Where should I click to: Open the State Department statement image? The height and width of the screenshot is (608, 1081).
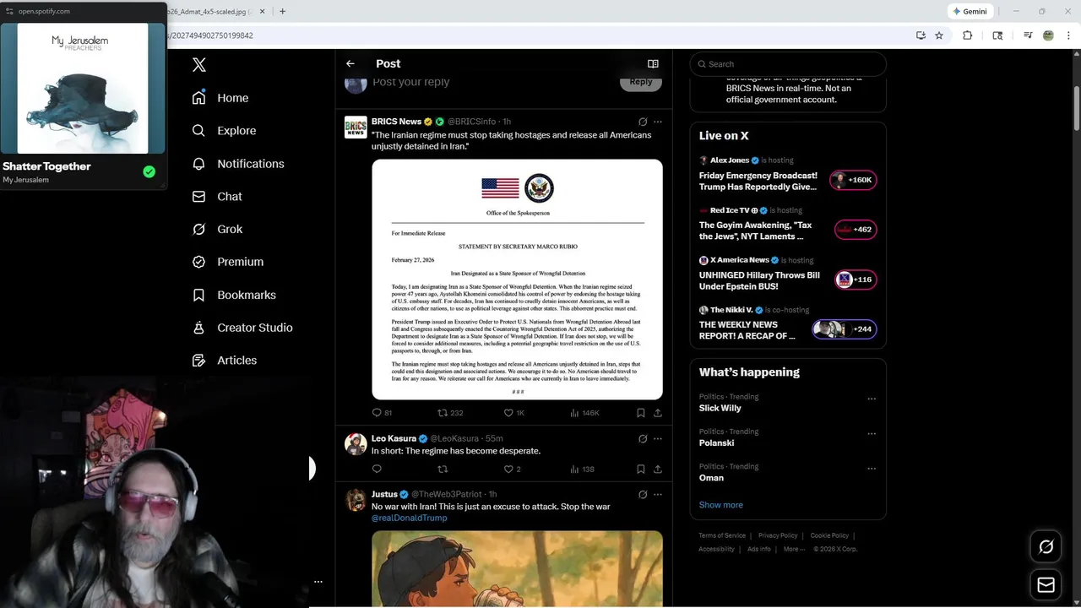point(517,280)
